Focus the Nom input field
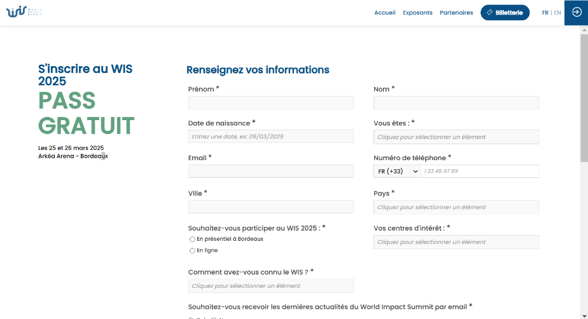The height and width of the screenshot is (319, 588). click(x=456, y=102)
